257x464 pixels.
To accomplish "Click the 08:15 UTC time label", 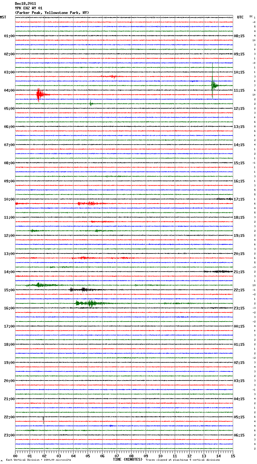I will pos(239,36).
